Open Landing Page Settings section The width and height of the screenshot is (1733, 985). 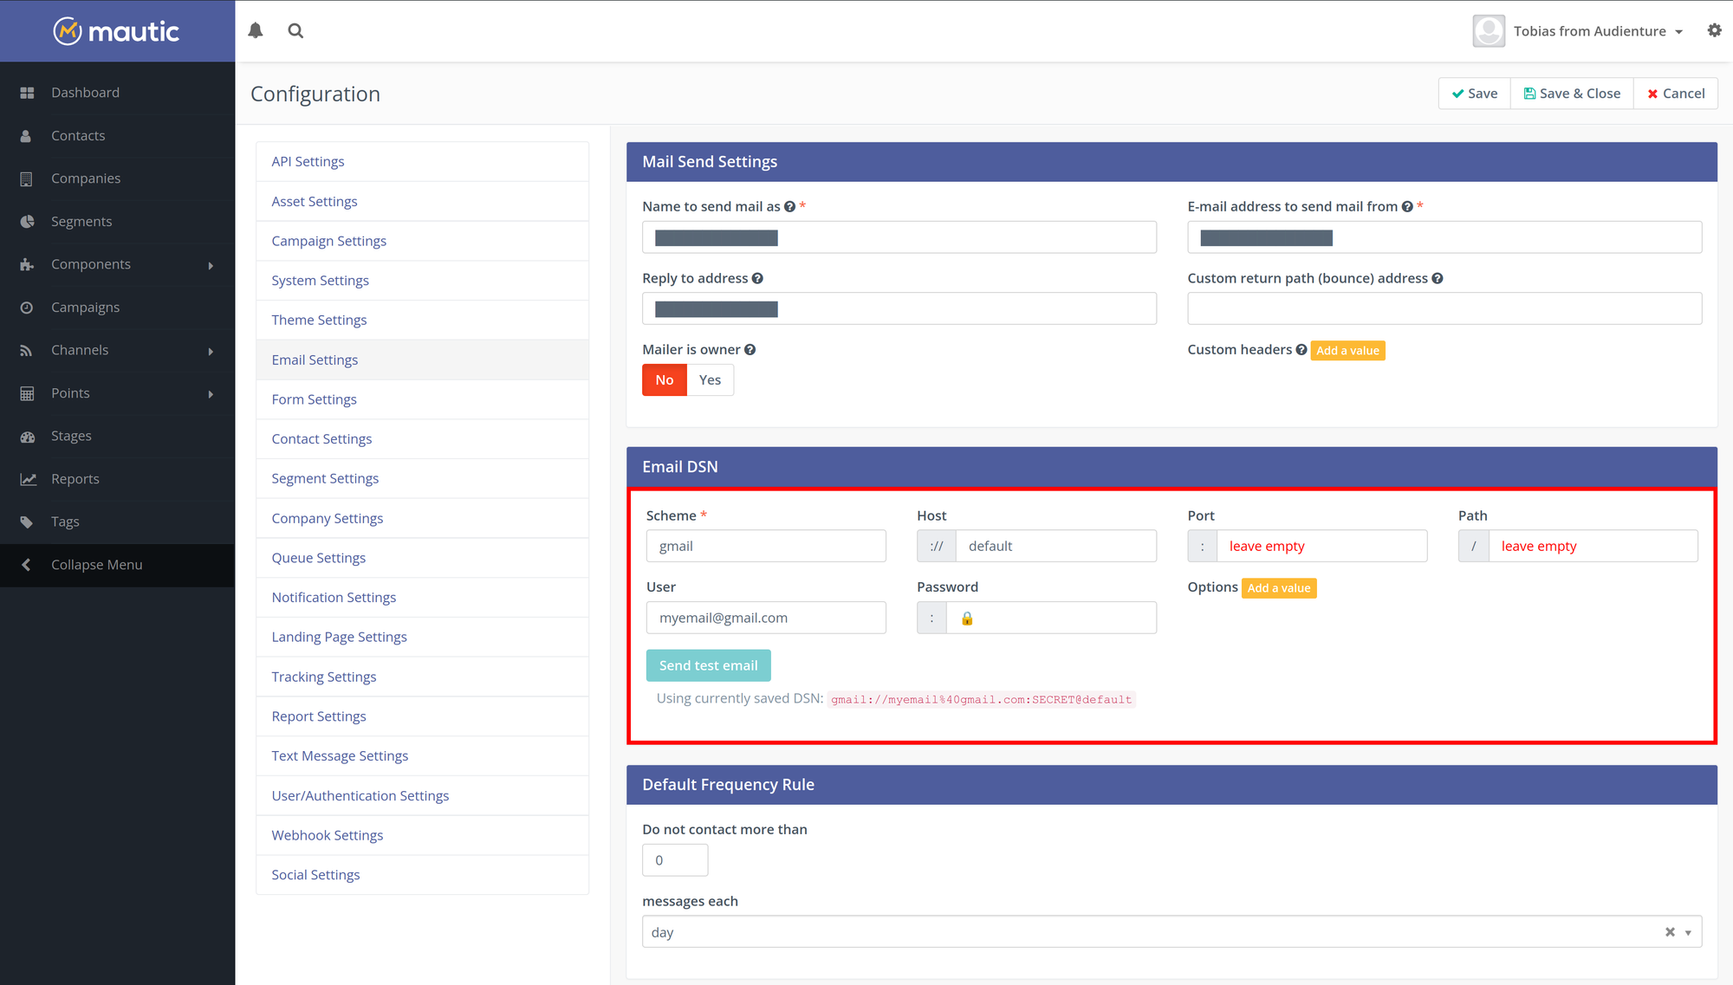pos(422,637)
